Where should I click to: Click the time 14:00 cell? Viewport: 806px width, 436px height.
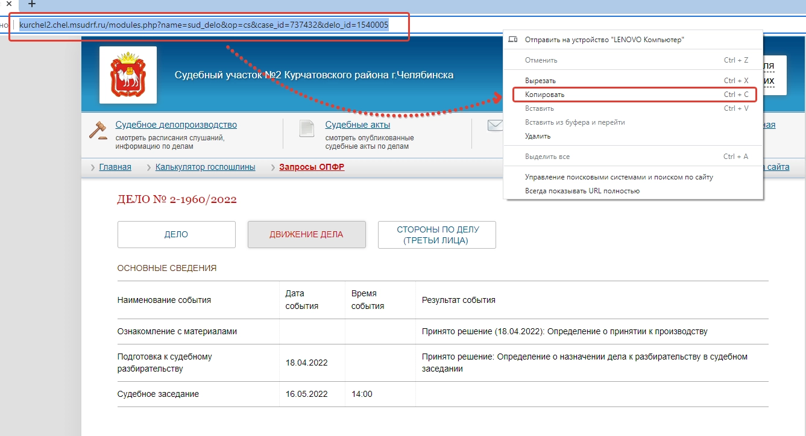click(x=362, y=394)
